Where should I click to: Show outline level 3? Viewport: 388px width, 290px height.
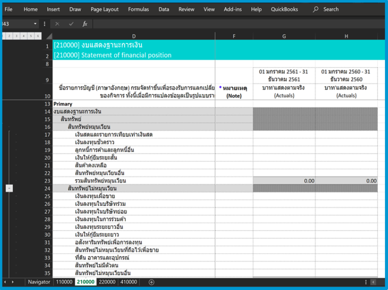tap(16, 36)
